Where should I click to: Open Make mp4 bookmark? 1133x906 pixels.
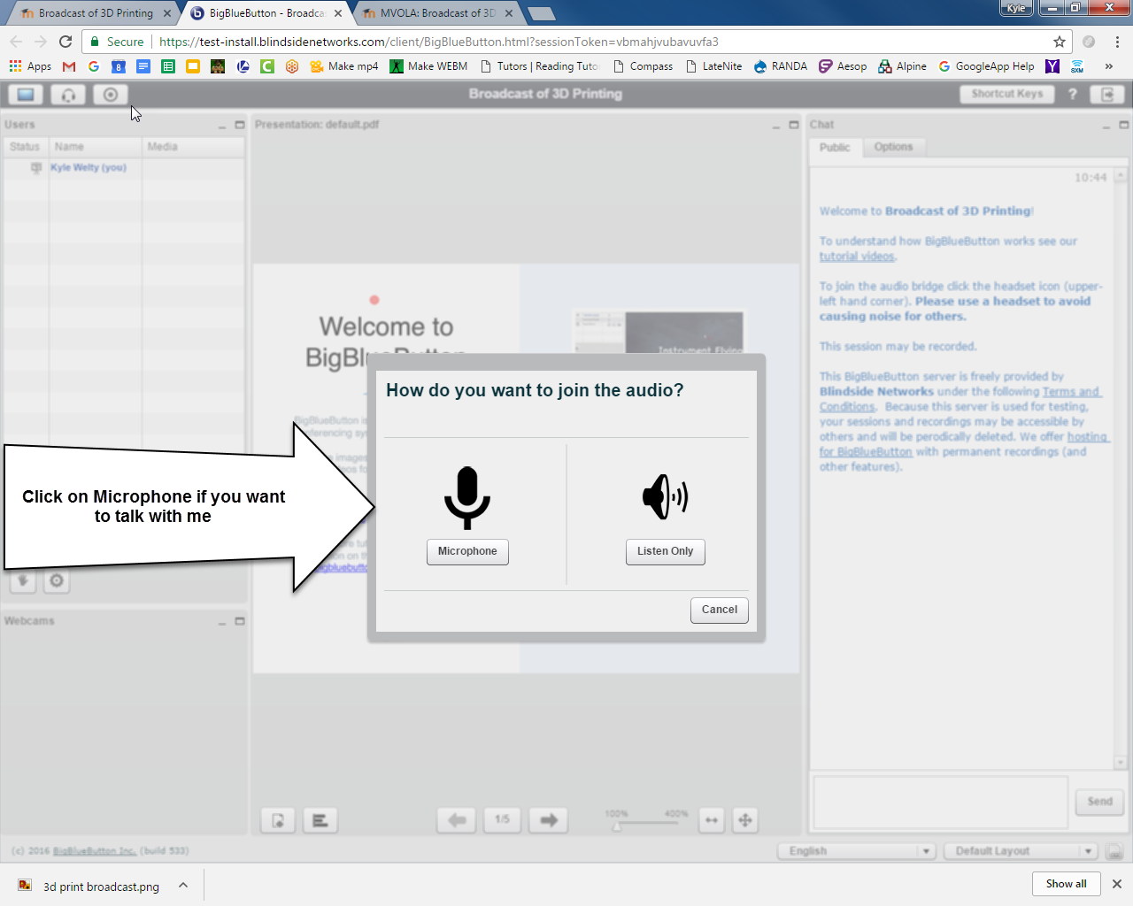tap(344, 66)
